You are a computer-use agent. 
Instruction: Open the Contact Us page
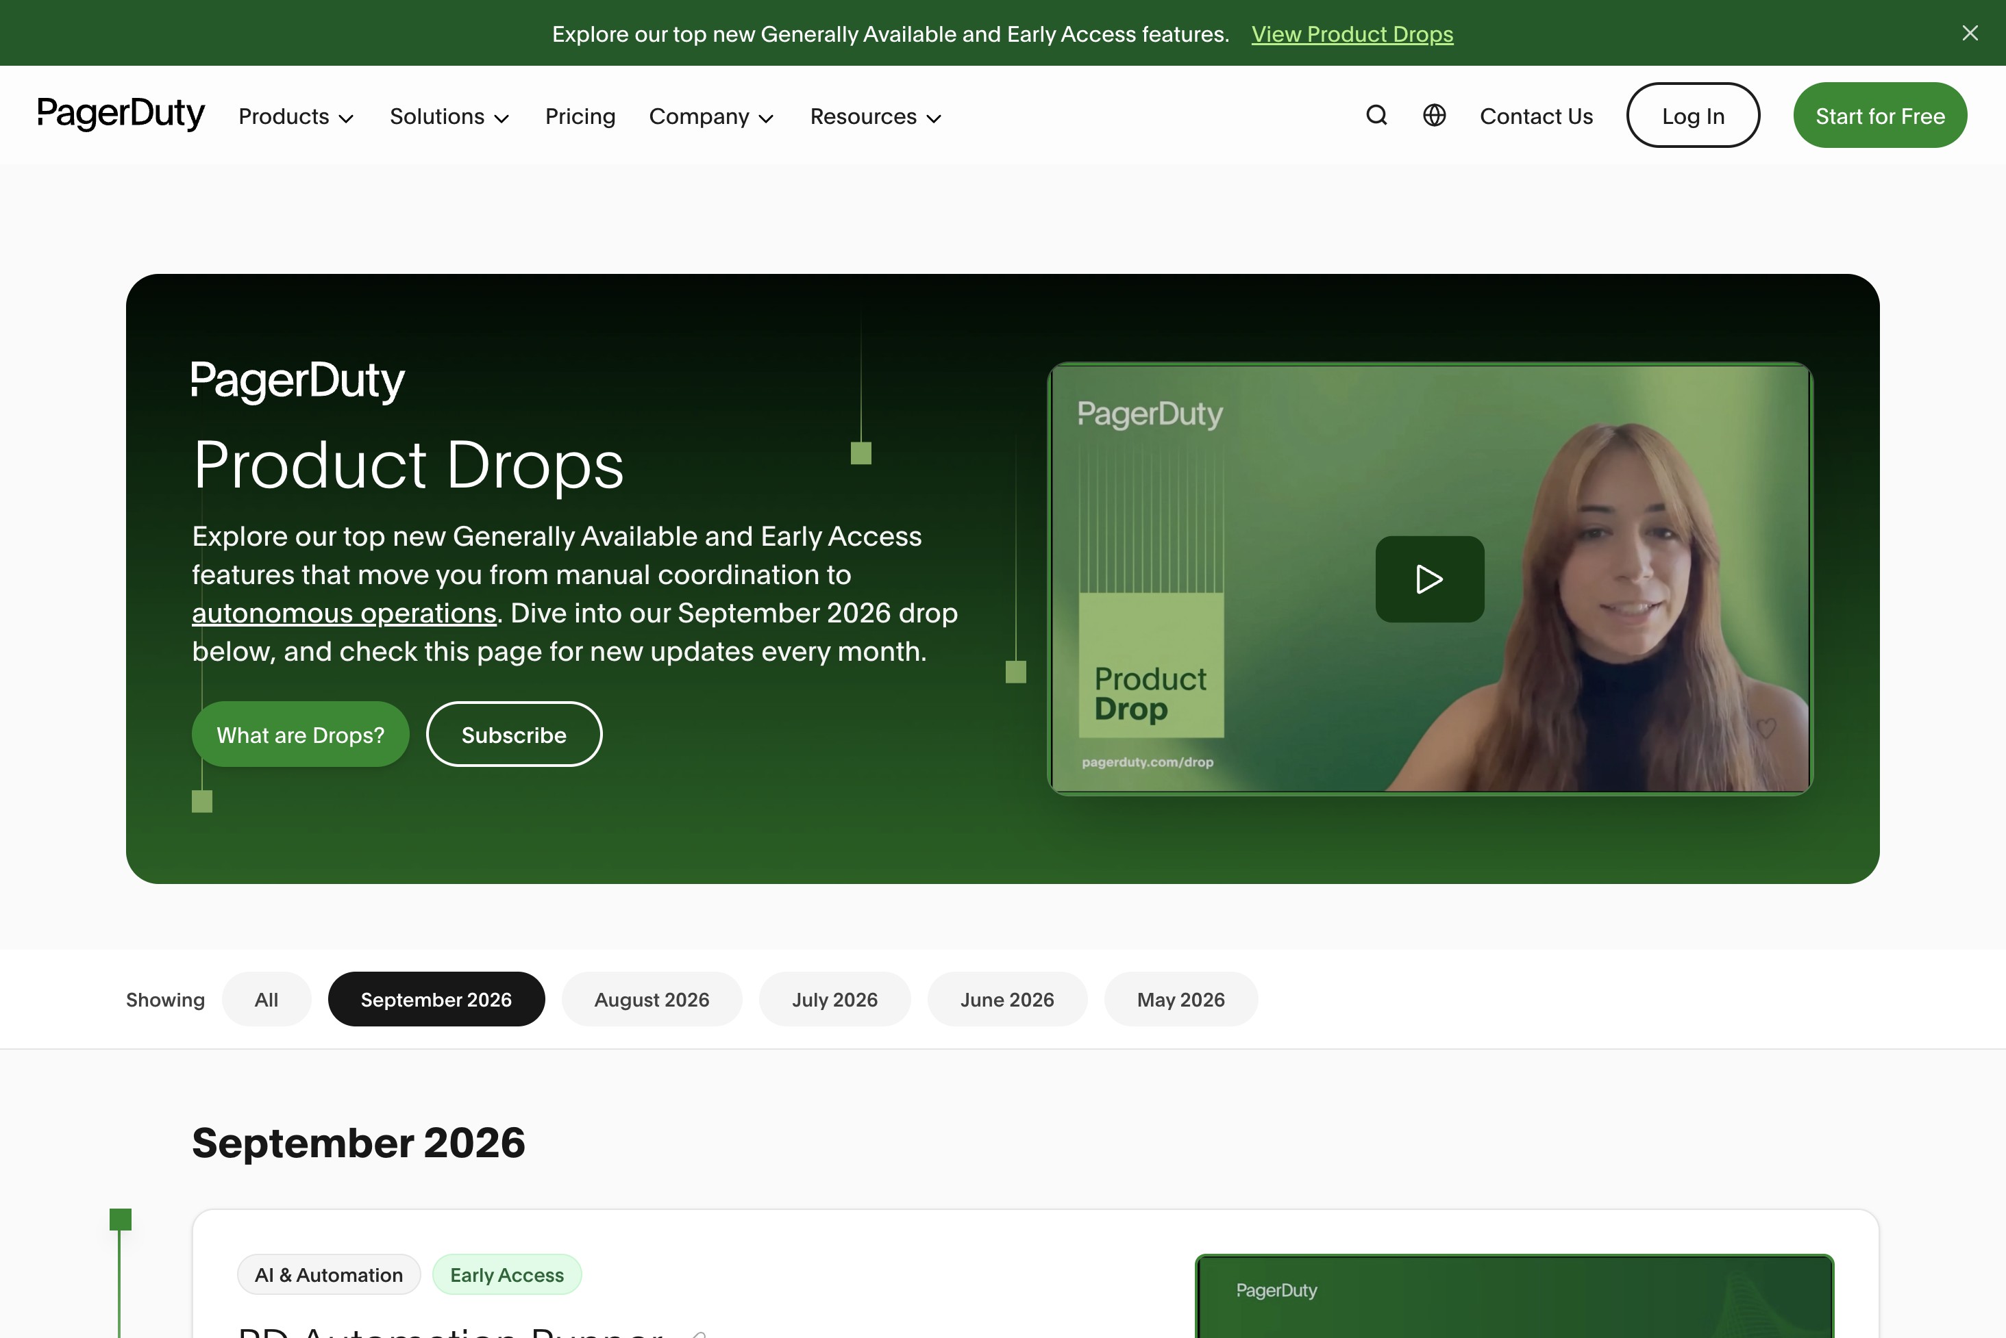[1535, 116]
